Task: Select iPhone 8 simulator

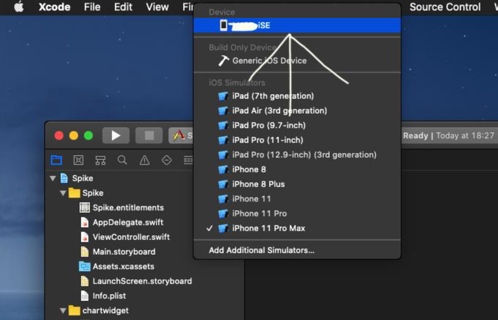Action: point(297,170)
